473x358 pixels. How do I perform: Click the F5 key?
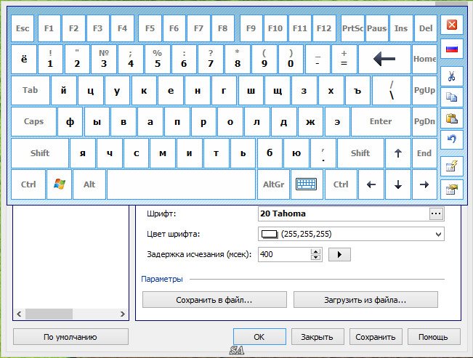(150, 28)
